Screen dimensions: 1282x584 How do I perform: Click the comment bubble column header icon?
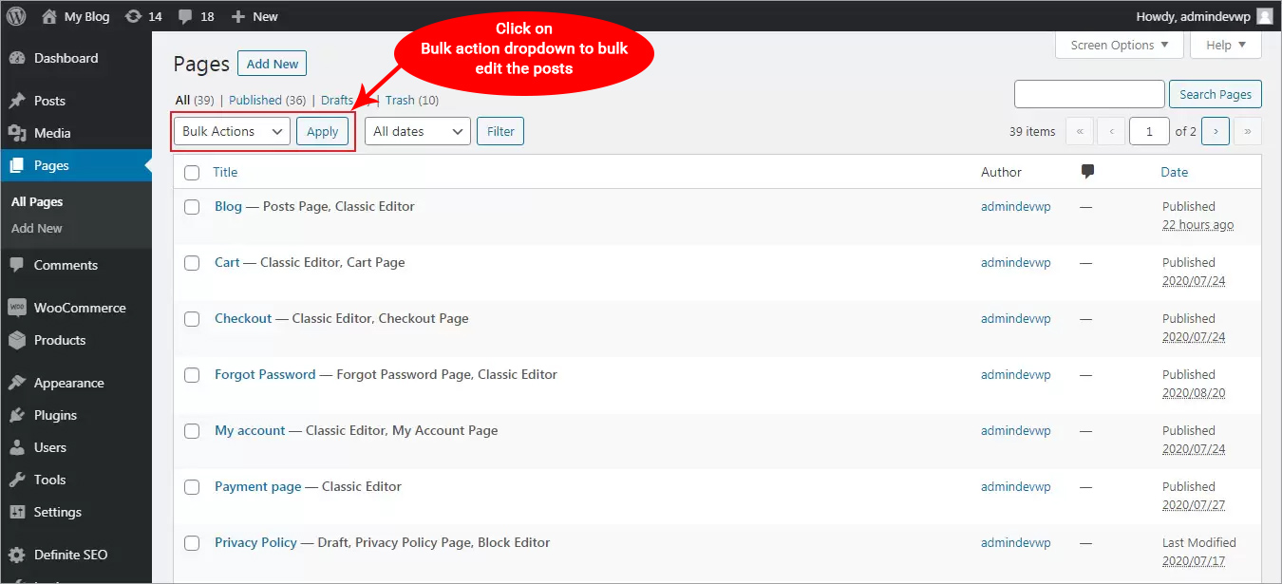click(x=1087, y=172)
